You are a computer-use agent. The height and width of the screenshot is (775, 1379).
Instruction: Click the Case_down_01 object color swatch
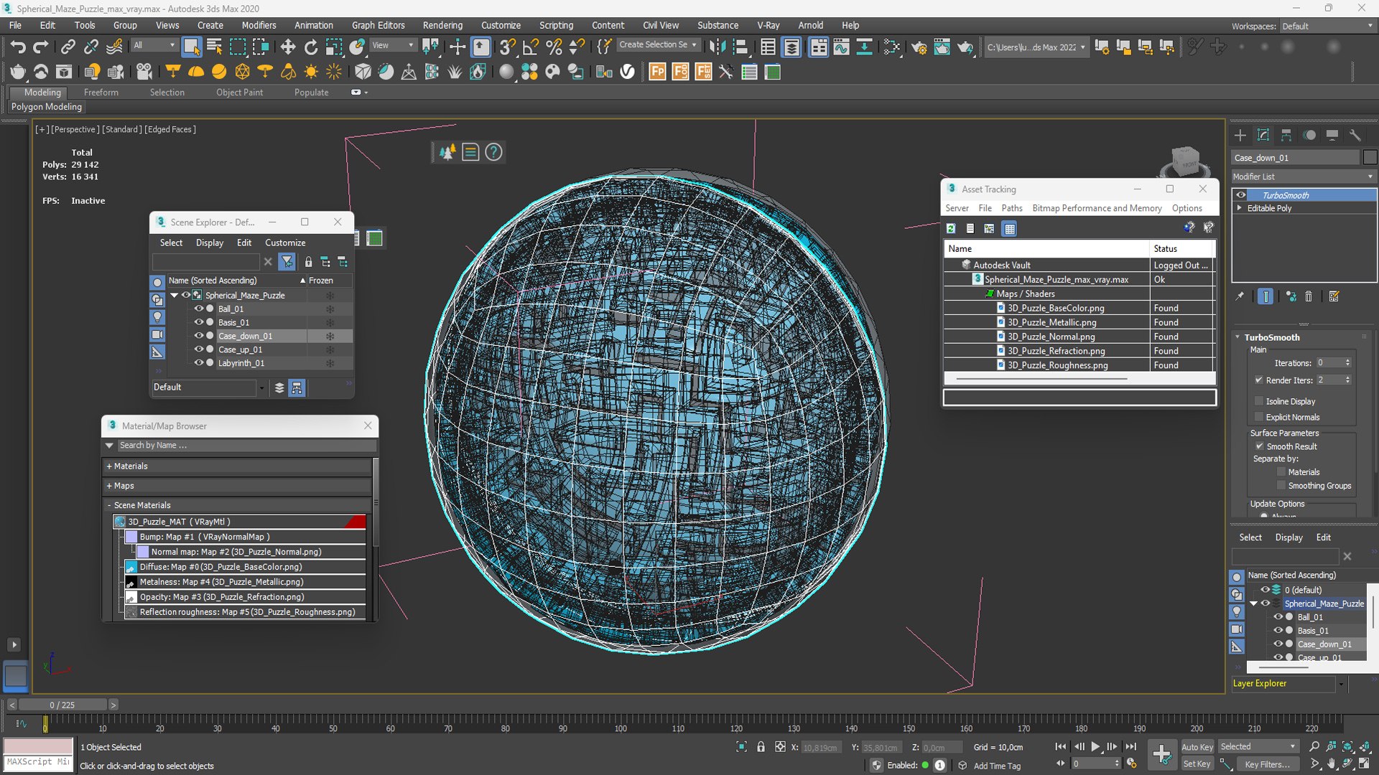tap(1370, 158)
